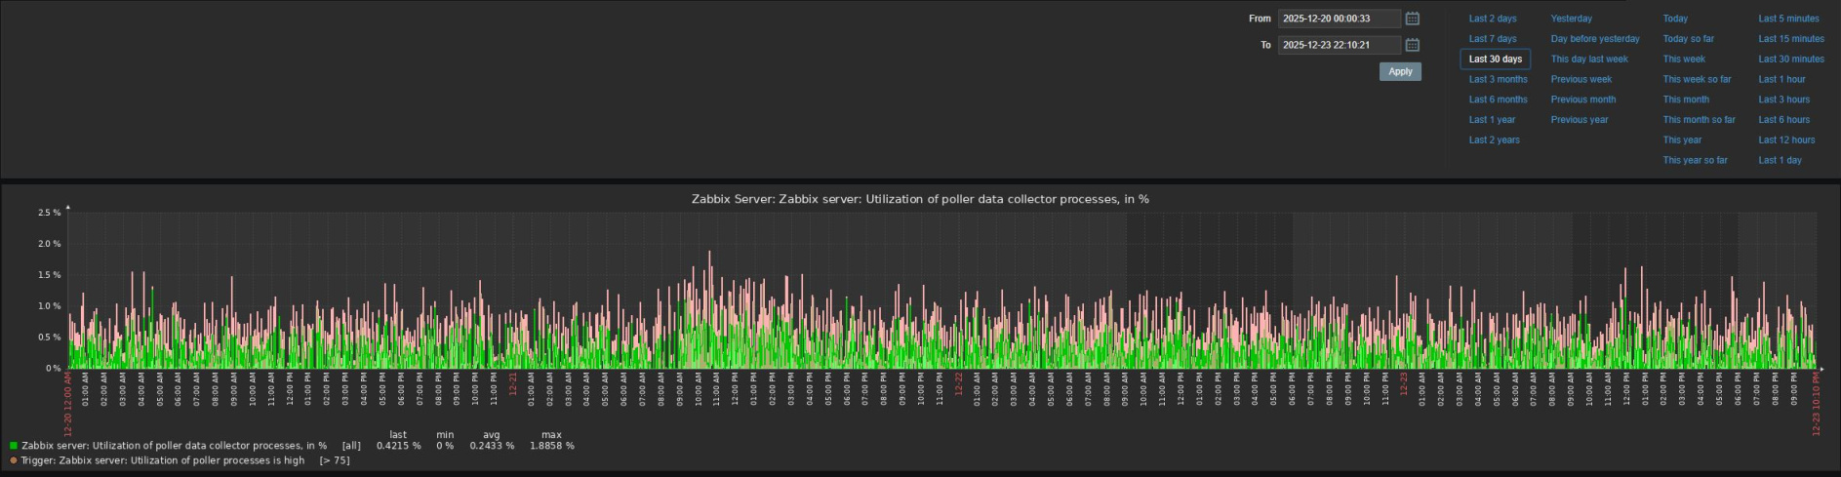Apply the selected time range

[1400, 71]
